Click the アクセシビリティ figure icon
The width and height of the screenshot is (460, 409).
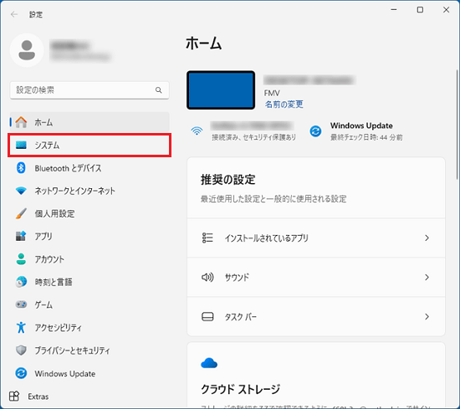click(x=21, y=327)
